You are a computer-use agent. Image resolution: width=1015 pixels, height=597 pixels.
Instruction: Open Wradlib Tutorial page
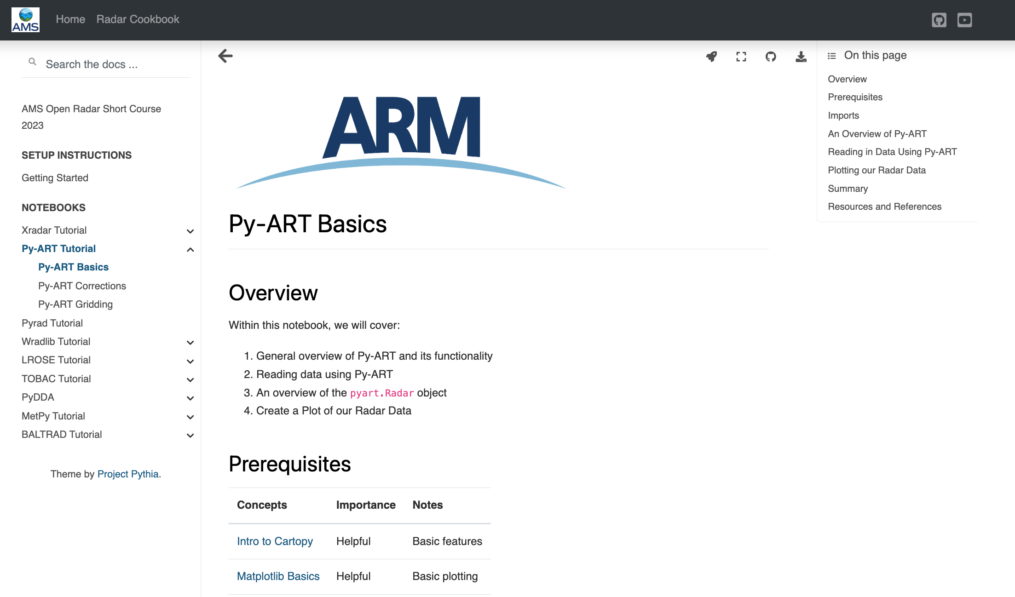(x=56, y=342)
